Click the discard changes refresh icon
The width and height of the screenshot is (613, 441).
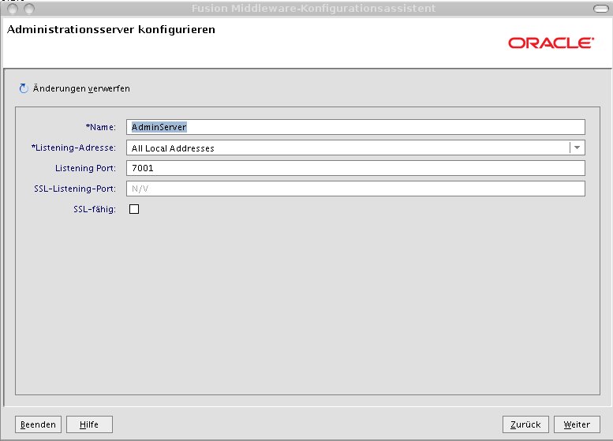[x=24, y=88]
